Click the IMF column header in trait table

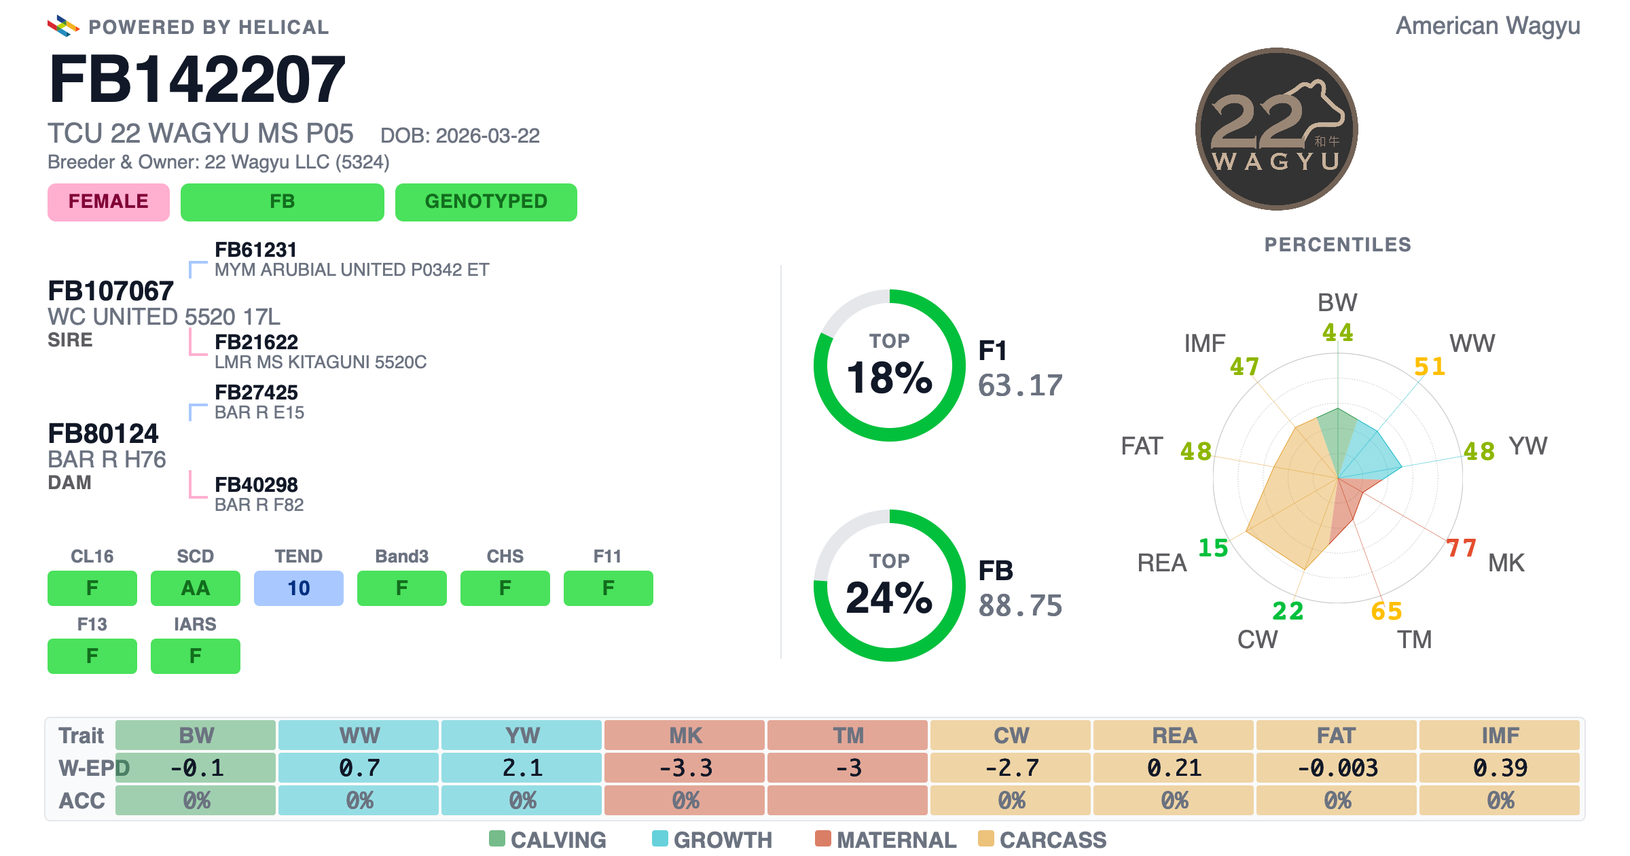pos(1500,735)
